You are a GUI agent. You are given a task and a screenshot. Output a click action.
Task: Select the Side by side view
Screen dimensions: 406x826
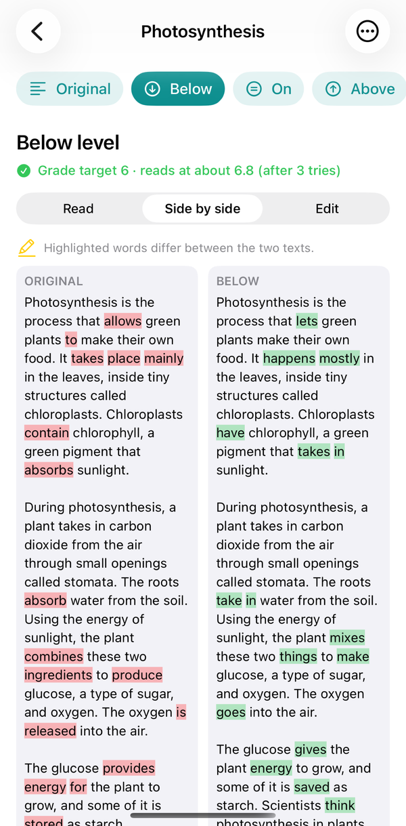click(202, 209)
